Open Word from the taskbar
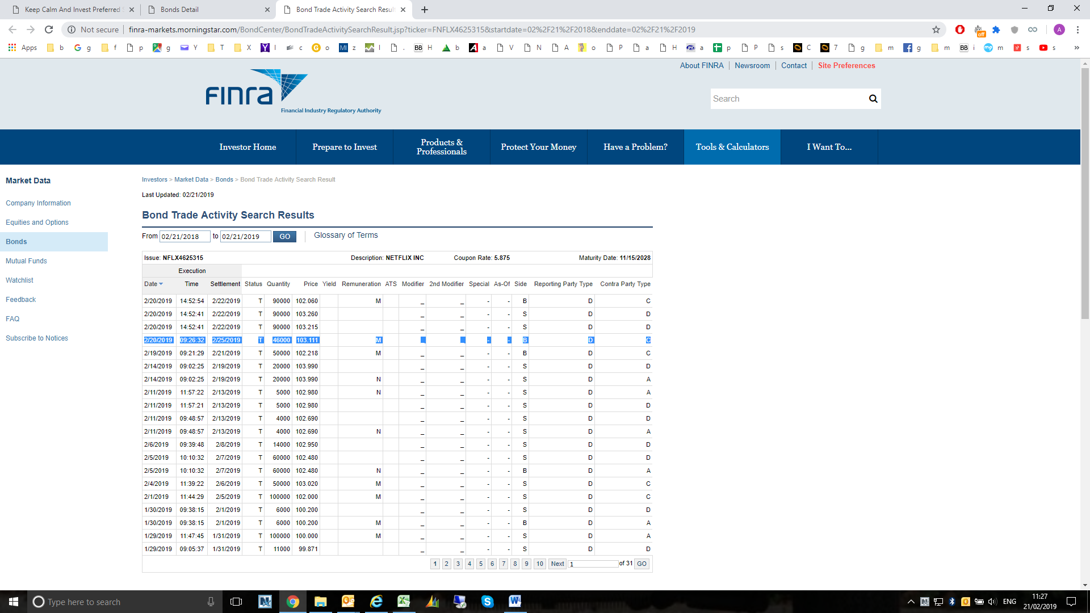Image resolution: width=1090 pixels, height=613 pixels. click(x=515, y=602)
